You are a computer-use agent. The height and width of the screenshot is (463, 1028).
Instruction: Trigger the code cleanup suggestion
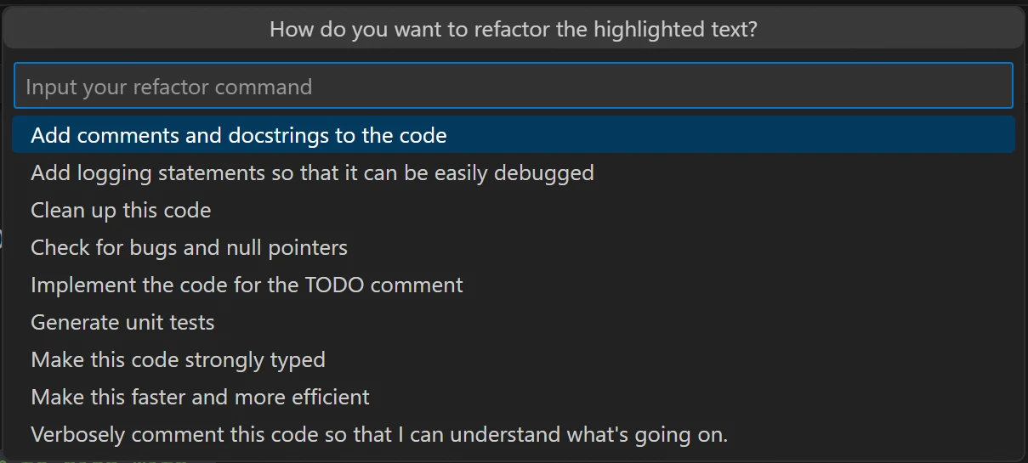click(x=121, y=210)
